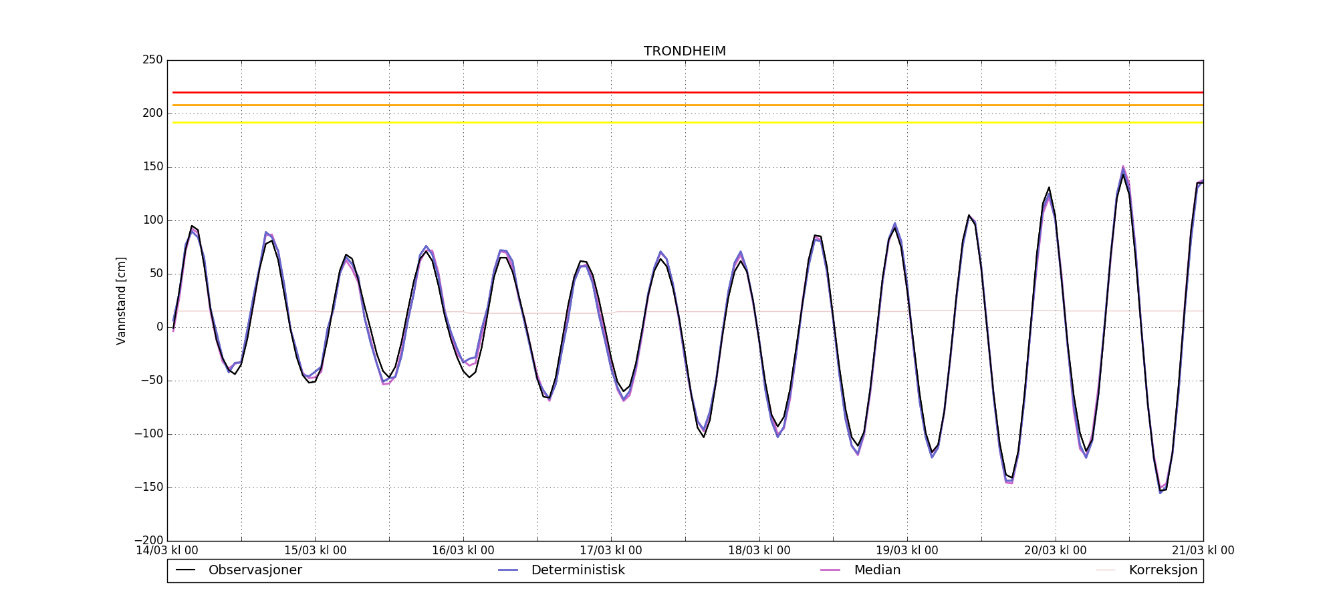
Task: Select the 21/03 kl 00 date tick
Action: pos(1203,551)
